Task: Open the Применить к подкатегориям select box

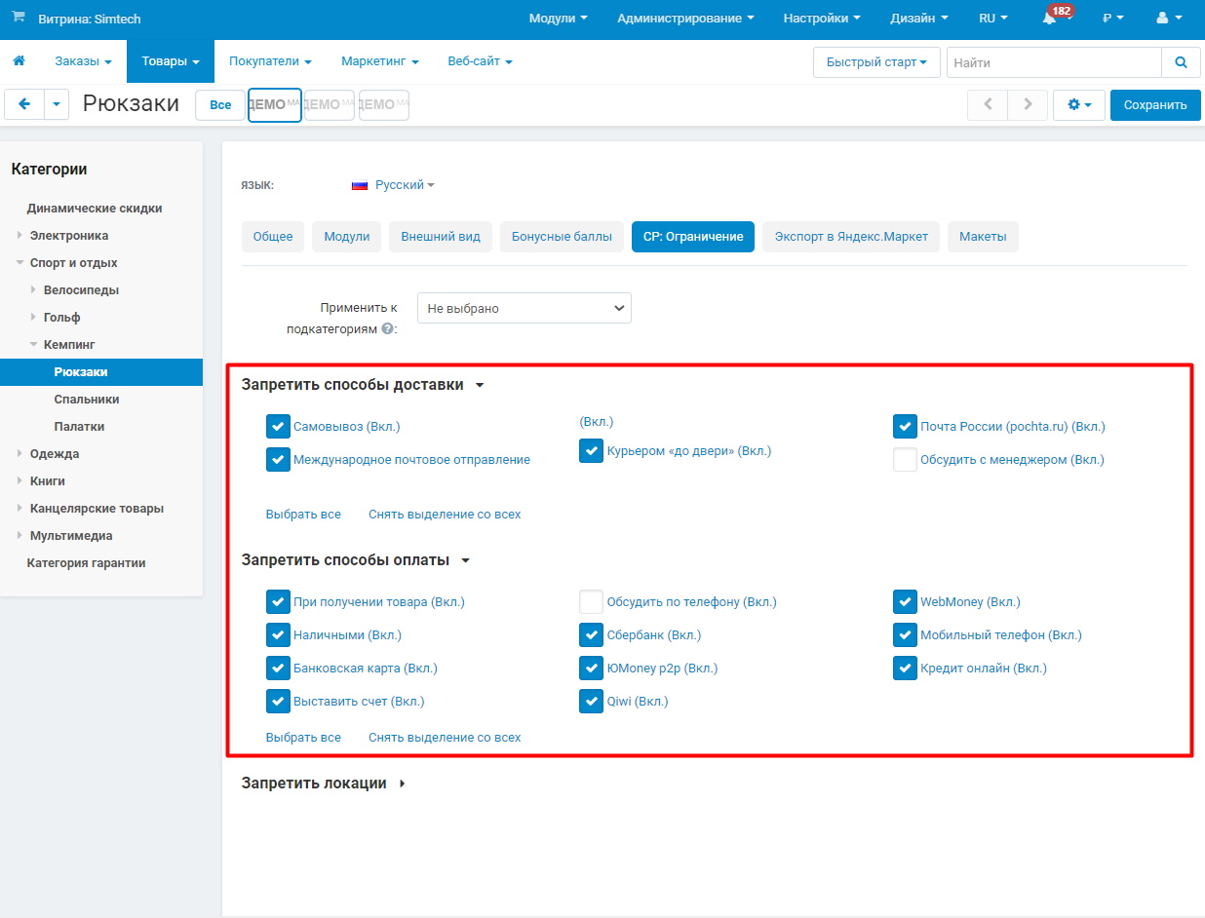Action: pyautogui.click(x=525, y=308)
